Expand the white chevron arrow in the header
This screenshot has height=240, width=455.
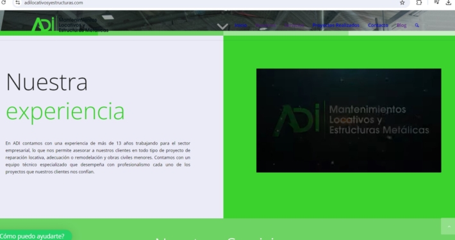pyautogui.click(x=222, y=27)
